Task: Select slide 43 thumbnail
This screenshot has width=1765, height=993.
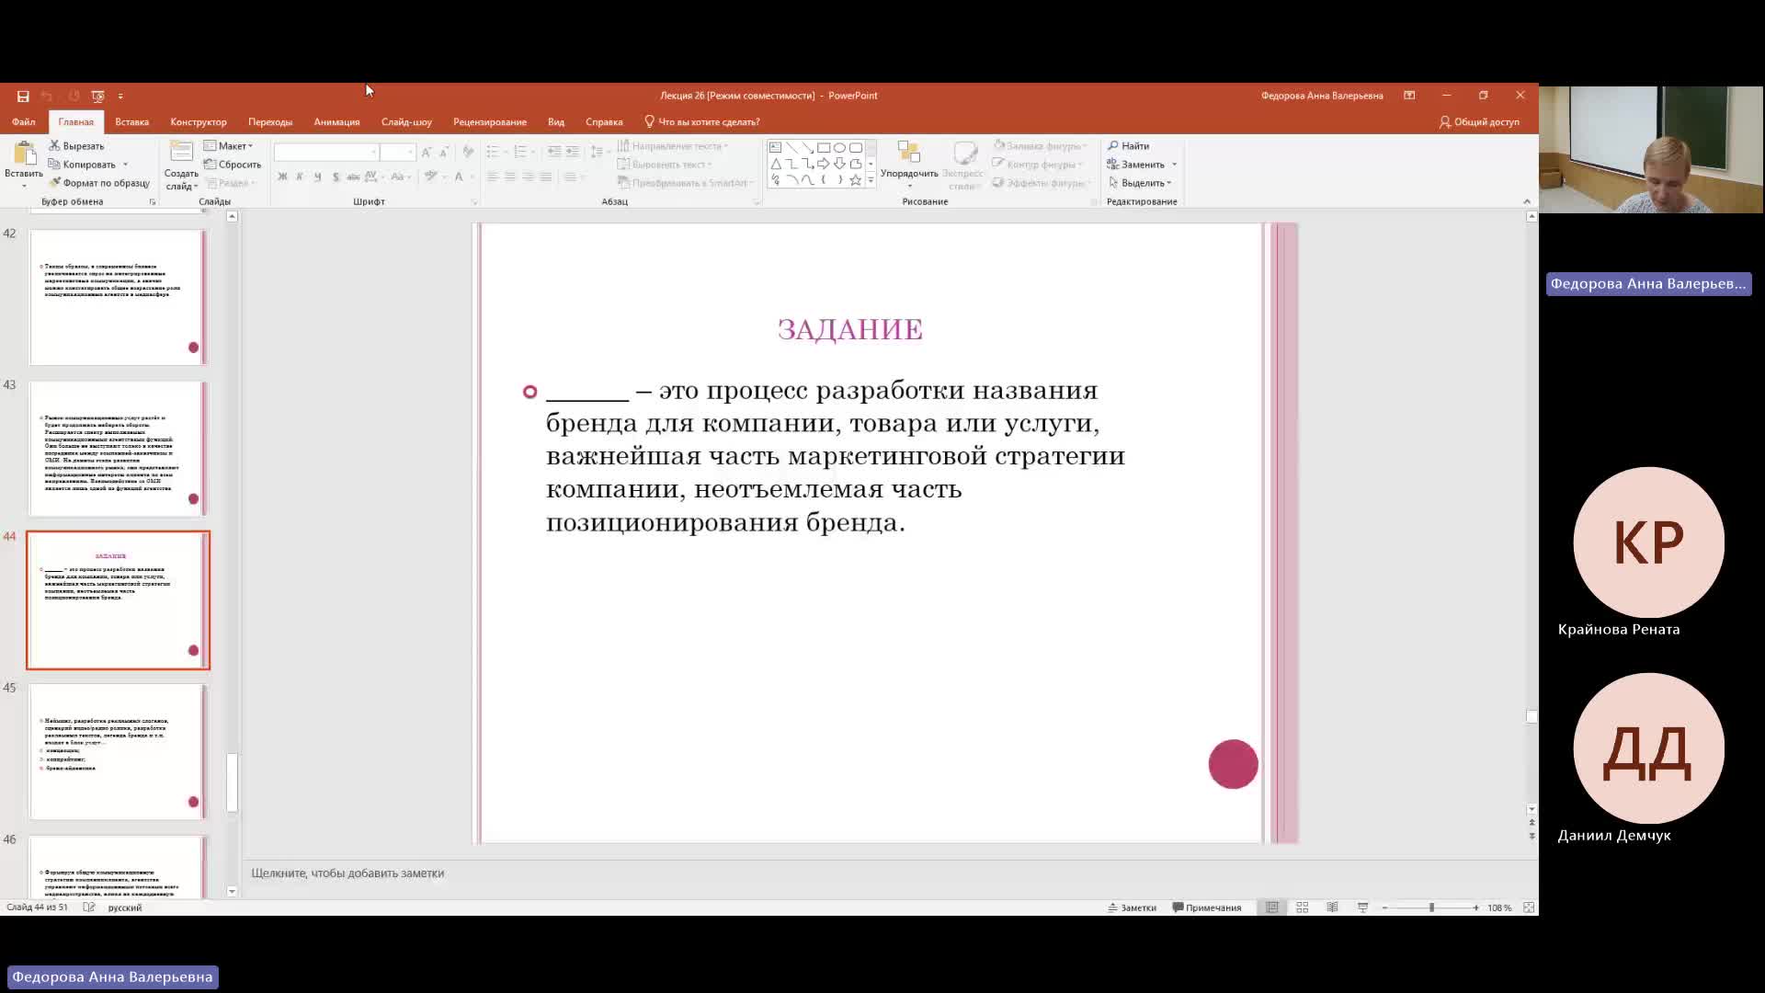Action: [118, 449]
